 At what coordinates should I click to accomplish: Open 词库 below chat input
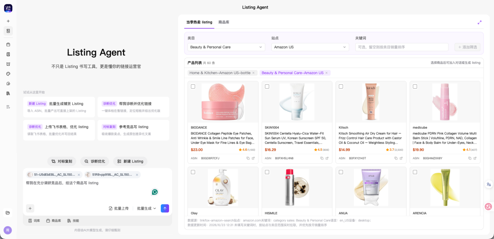pyautogui.click(x=34, y=221)
